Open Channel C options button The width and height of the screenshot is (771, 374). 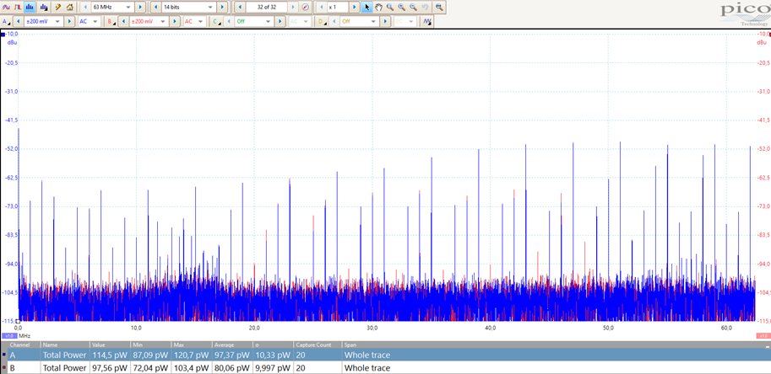point(215,21)
